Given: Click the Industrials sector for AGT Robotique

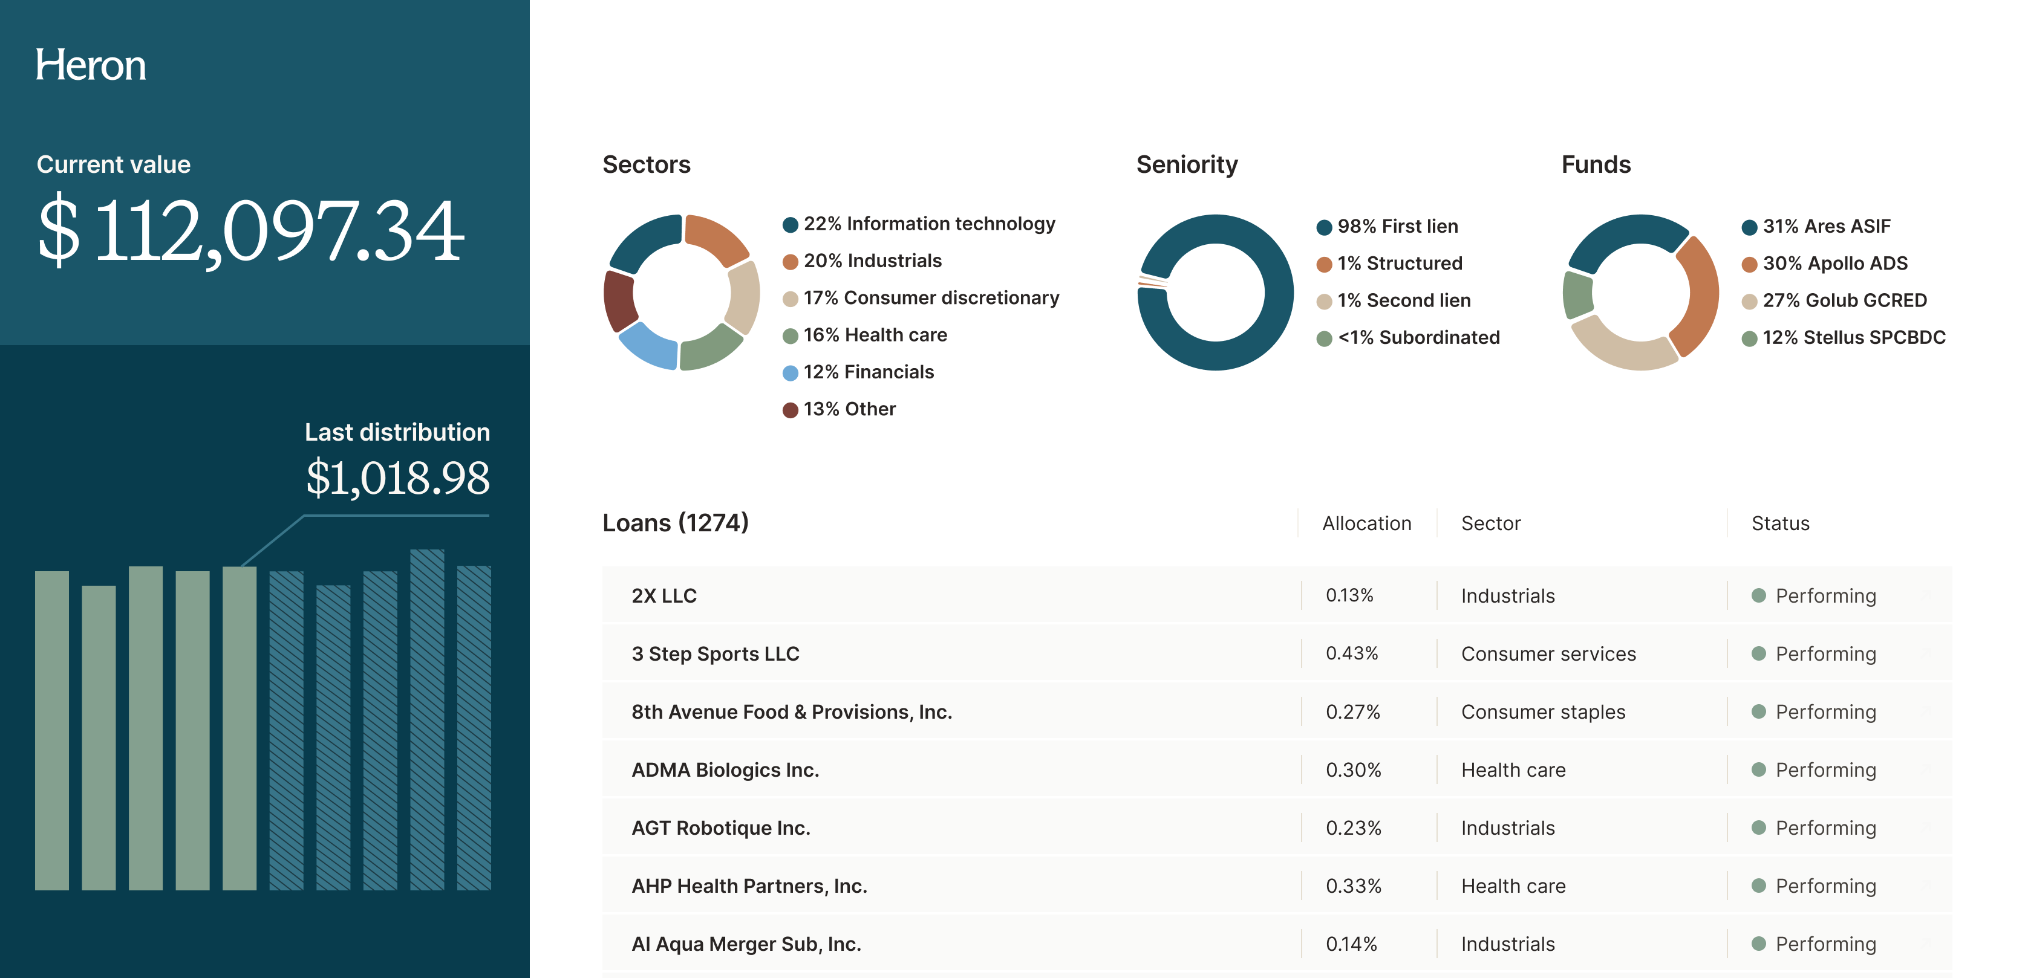Looking at the screenshot, I should (1507, 828).
